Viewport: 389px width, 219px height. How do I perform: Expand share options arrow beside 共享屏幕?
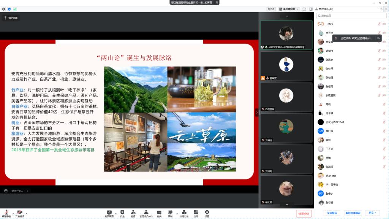[x=115, y=214]
